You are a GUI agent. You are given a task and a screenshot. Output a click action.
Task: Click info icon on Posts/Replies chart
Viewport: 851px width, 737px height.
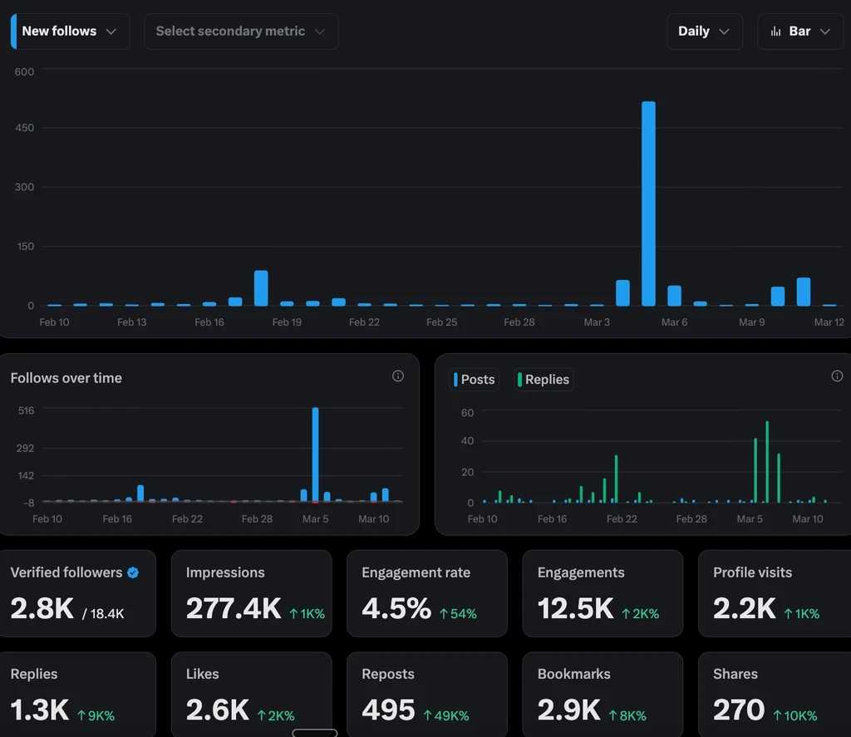click(837, 376)
